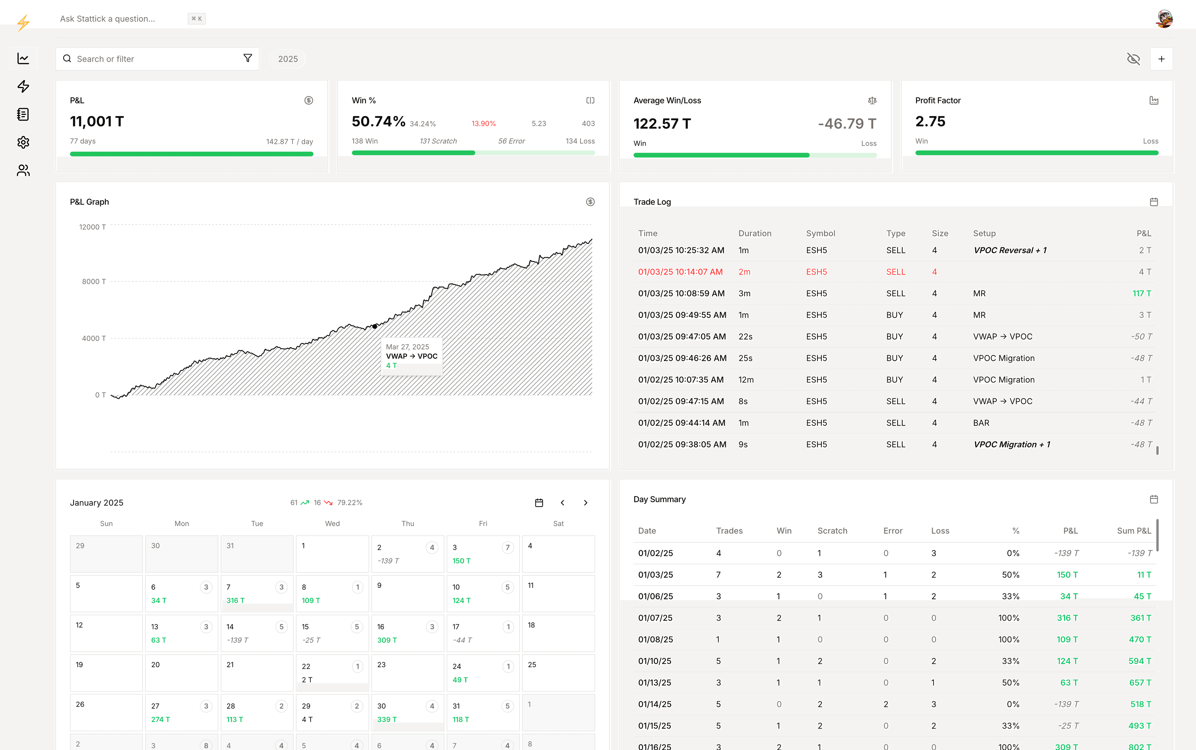Open the journal notebook sidebar icon
Screen dimensions: 1196x750
point(23,115)
